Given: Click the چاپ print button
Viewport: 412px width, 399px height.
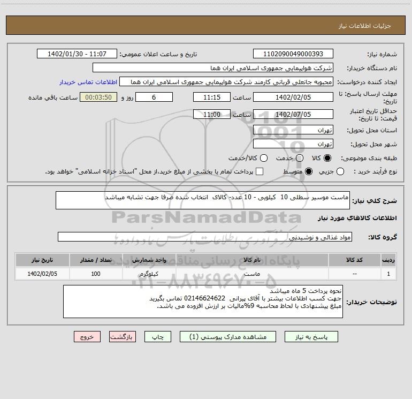Looking at the screenshot, I should tap(158, 337).
